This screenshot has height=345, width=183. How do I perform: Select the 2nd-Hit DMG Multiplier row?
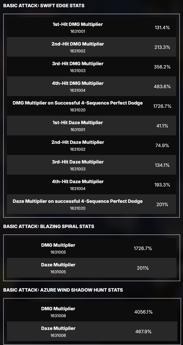click(x=91, y=47)
